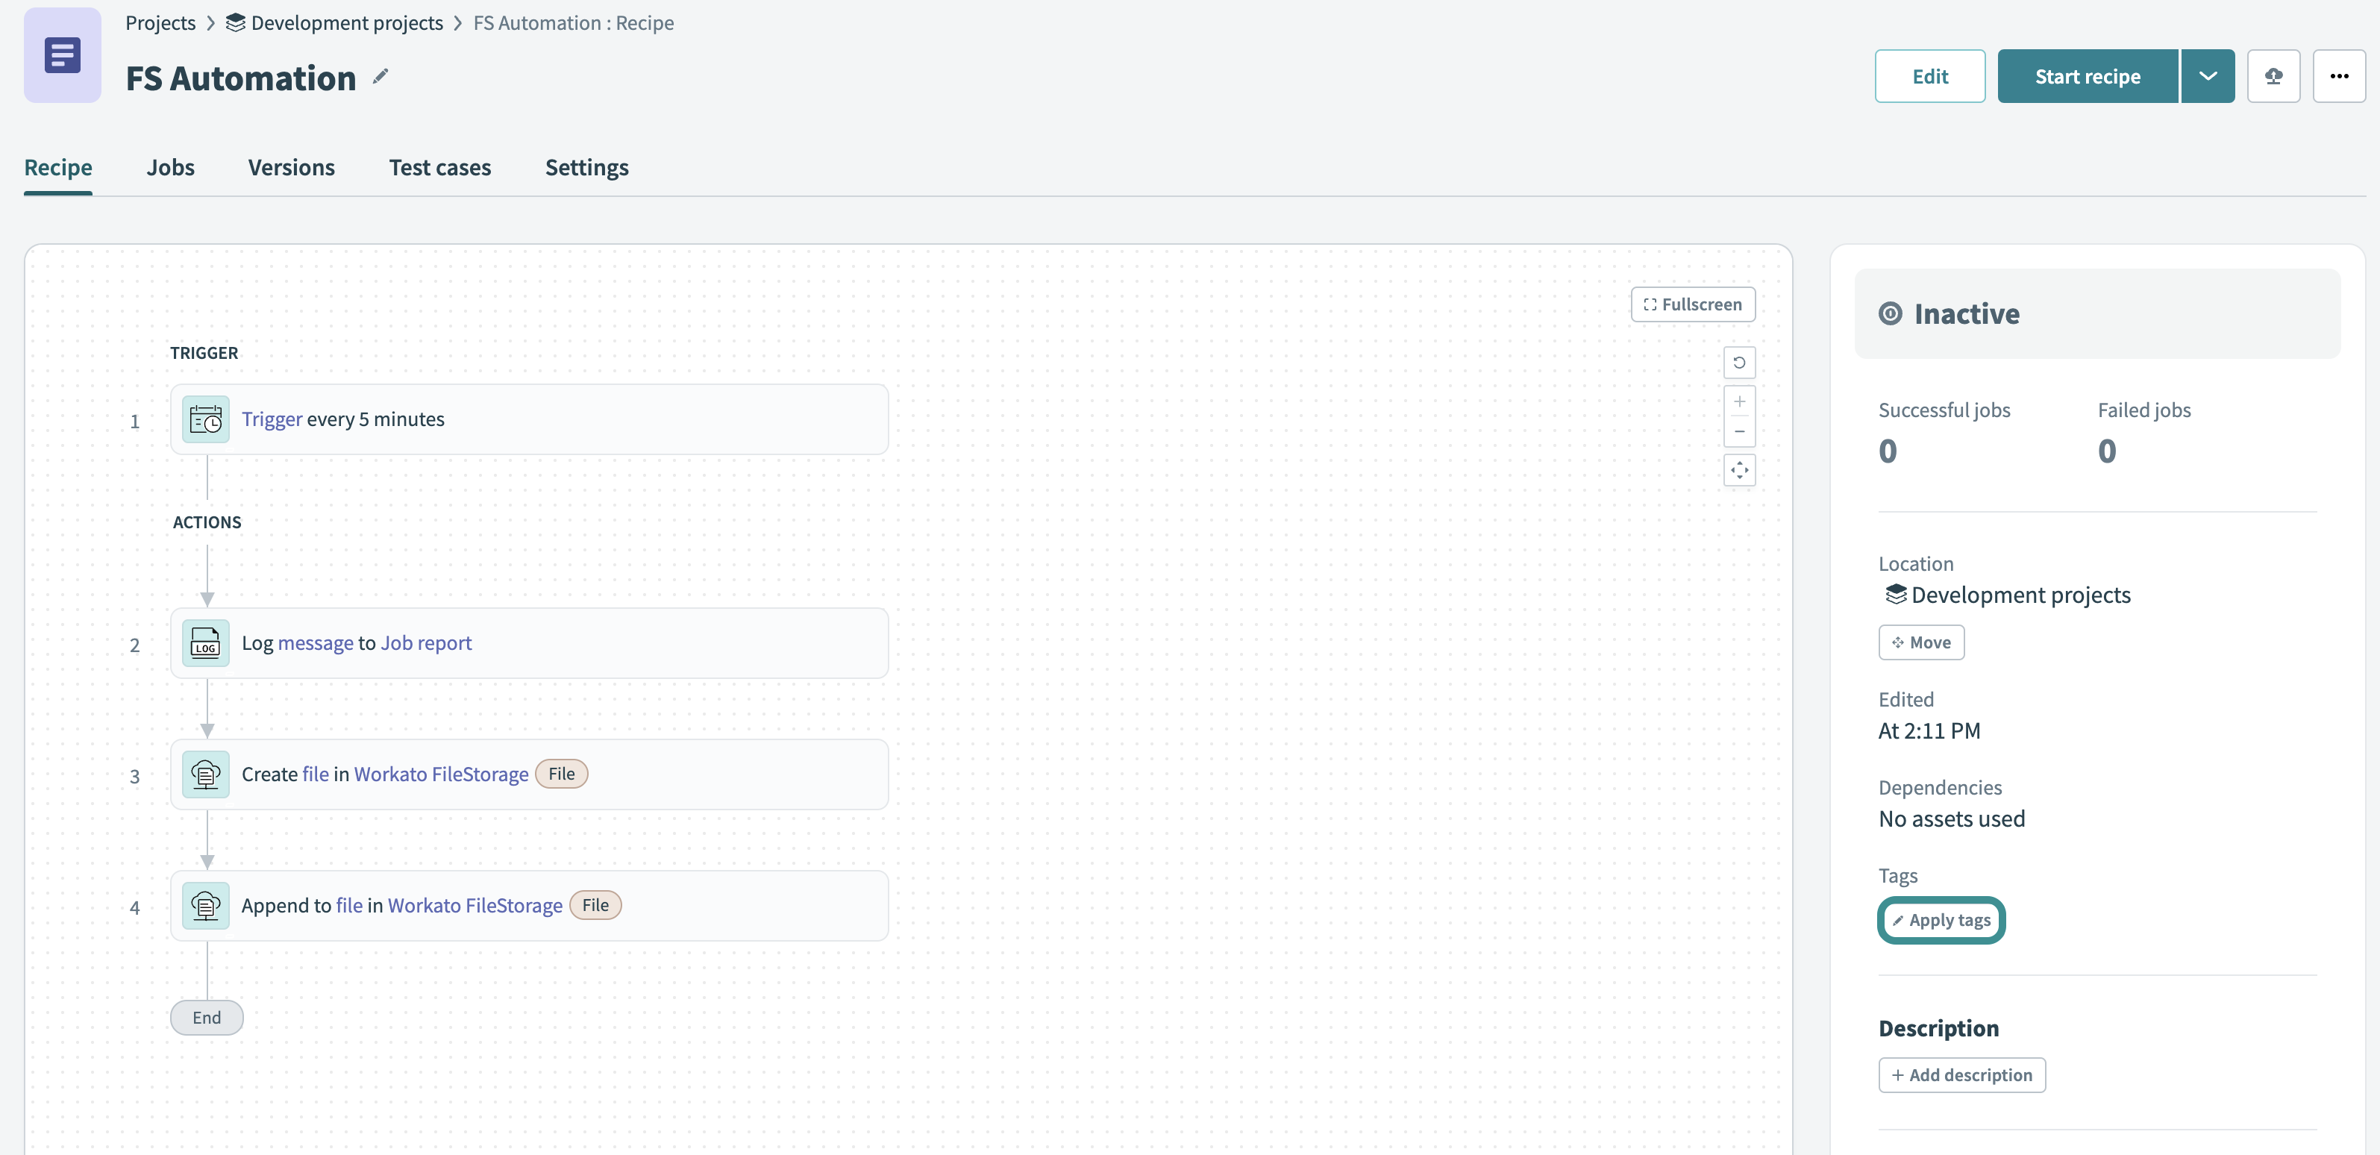Fit recipe to view with center icon
The image size is (2380, 1155).
(x=1739, y=470)
